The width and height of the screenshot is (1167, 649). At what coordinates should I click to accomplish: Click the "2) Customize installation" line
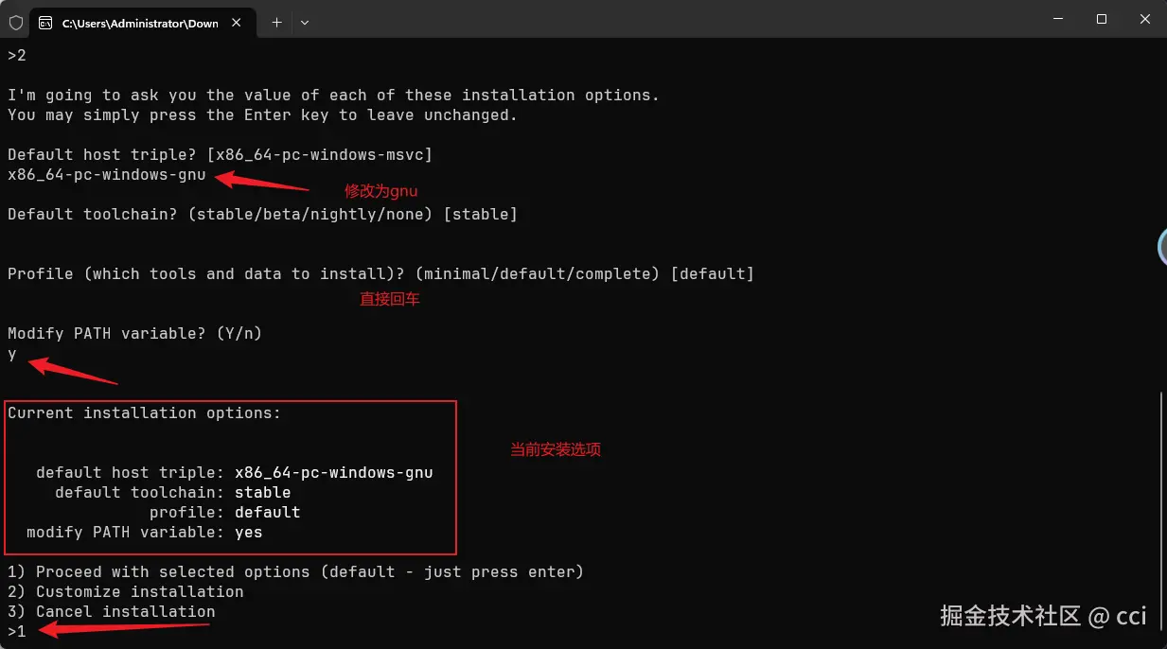pos(125,591)
